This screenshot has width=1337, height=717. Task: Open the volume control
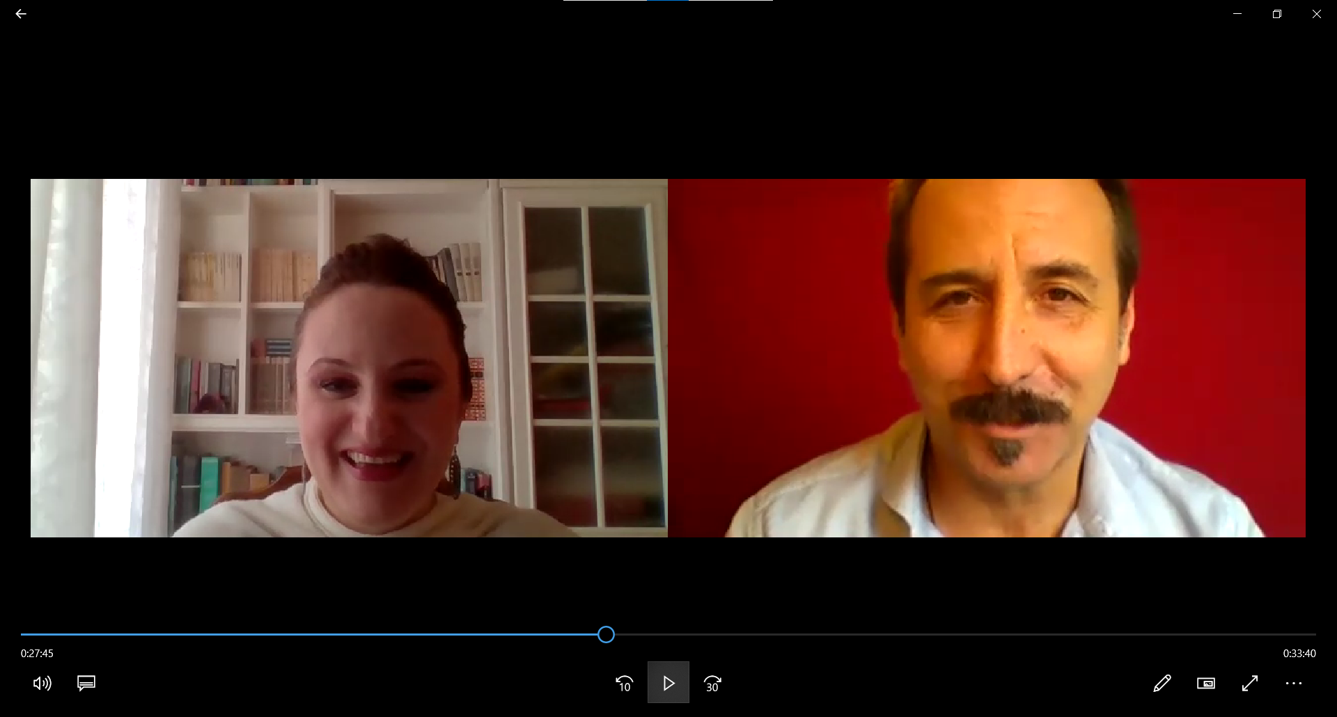tap(42, 684)
